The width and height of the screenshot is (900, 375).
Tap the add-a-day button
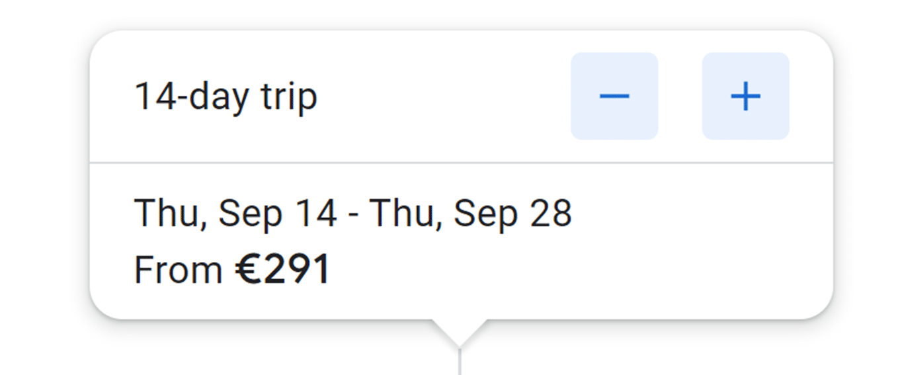745,97
